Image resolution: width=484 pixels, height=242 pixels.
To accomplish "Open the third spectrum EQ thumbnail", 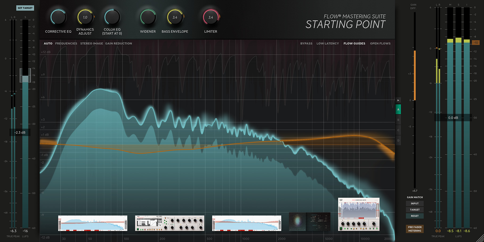I will point(247,223).
